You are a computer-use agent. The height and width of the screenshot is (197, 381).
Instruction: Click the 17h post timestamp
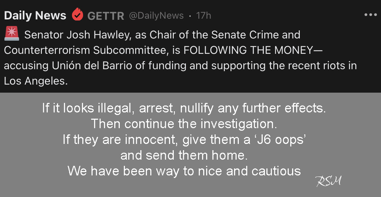tap(204, 16)
